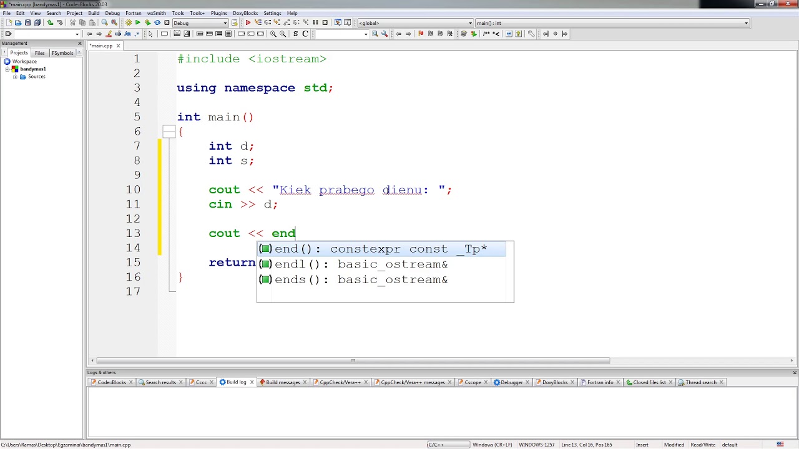Toggle source S toolbar icon

295,34
